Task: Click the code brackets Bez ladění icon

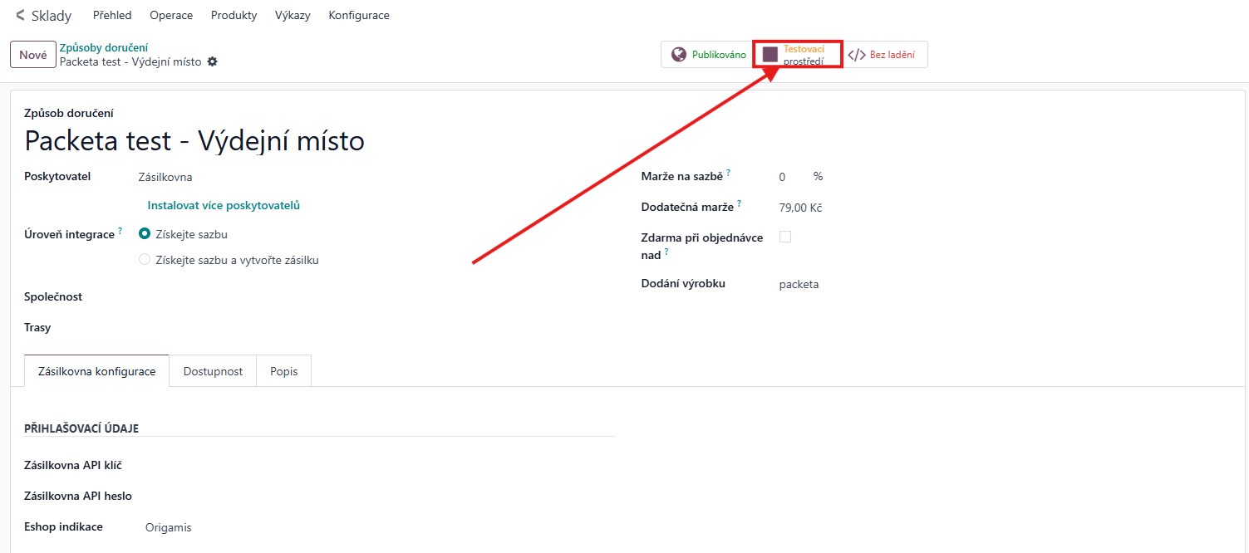Action: (x=857, y=55)
